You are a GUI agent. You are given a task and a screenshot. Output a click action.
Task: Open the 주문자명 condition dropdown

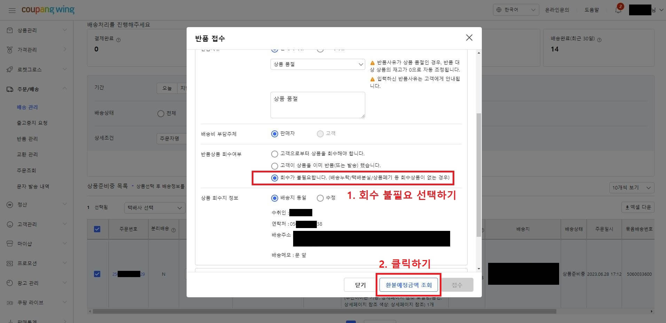pos(171,138)
